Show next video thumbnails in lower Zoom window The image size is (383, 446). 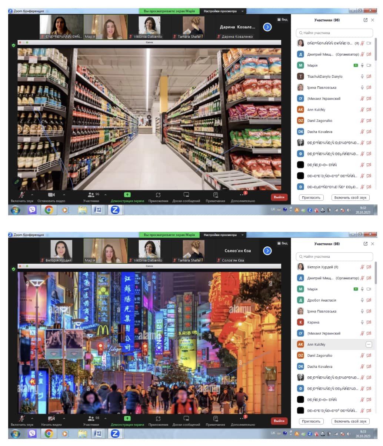tap(267, 251)
